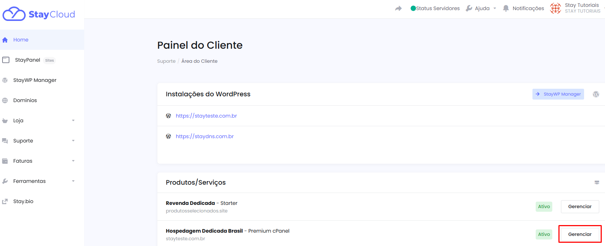
Task: Open the Notificações label in top bar
Action: [x=528, y=8]
